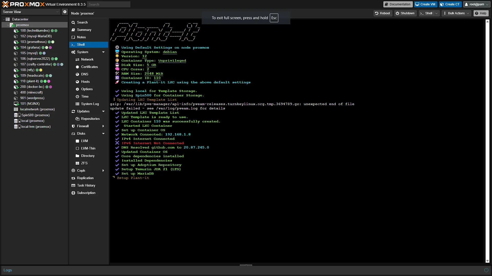Image resolution: width=492 pixels, height=276 pixels.
Task: Open the Subscription page
Action: pos(88,193)
